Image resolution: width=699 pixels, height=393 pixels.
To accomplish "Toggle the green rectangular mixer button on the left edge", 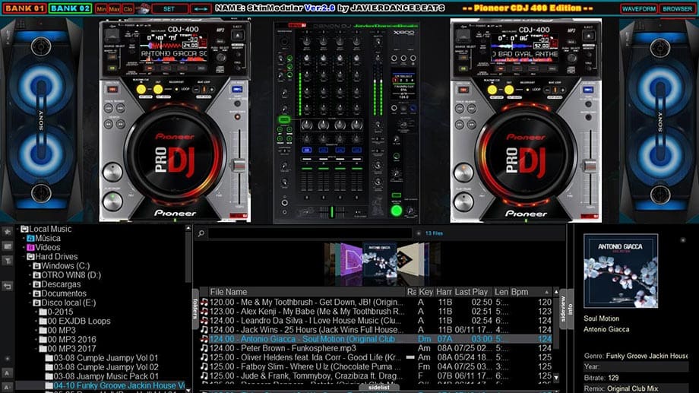I will click(x=284, y=119).
